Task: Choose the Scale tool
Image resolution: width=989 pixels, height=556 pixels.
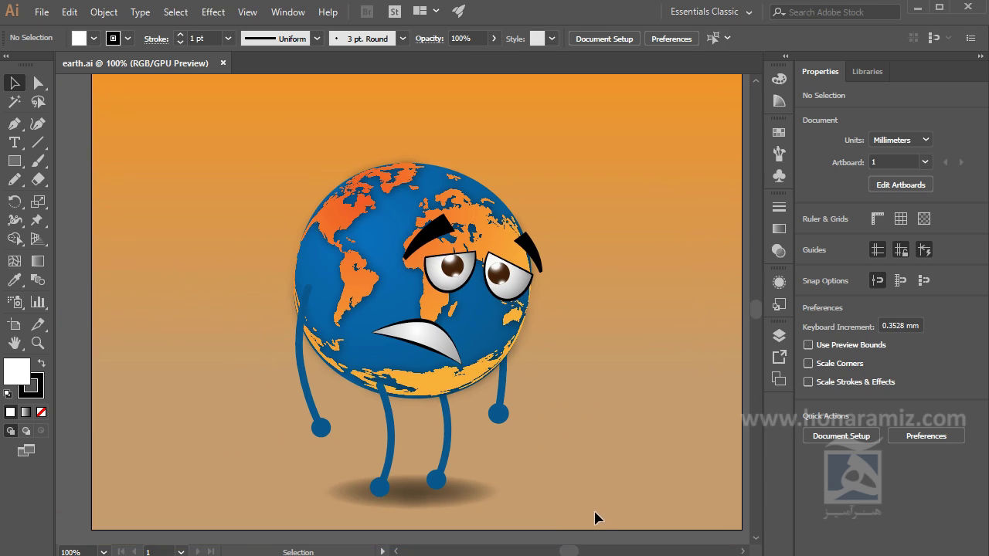Action: pyautogui.click(x=38, y=202)
